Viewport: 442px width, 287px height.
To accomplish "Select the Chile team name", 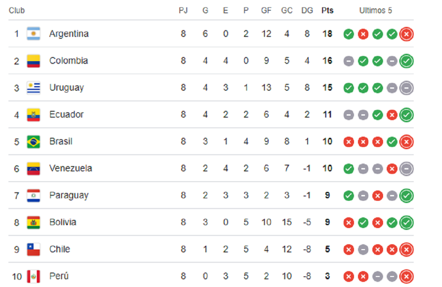I will point(59,249).
